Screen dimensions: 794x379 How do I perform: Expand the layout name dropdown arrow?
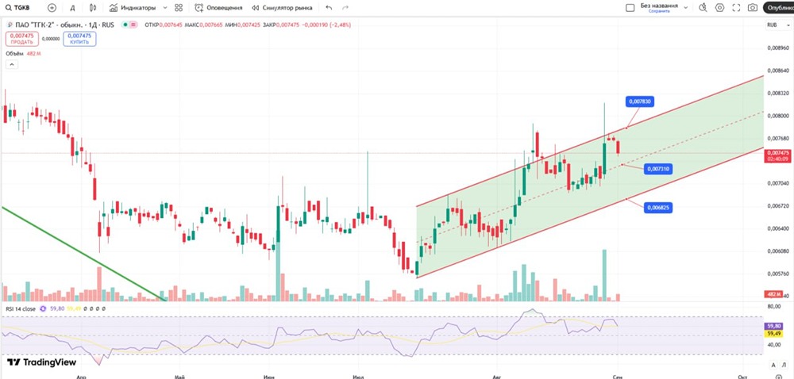(x=686, y=8)
